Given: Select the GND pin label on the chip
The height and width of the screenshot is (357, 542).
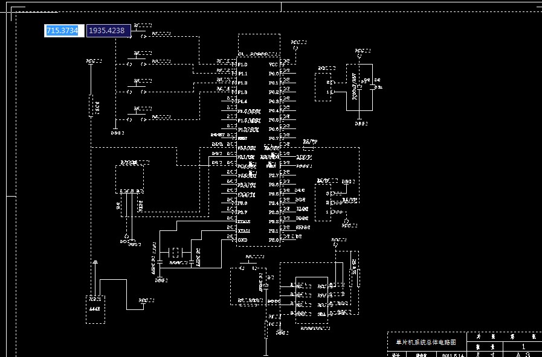Looking at the screenshot, I should (x=243, y=240).
